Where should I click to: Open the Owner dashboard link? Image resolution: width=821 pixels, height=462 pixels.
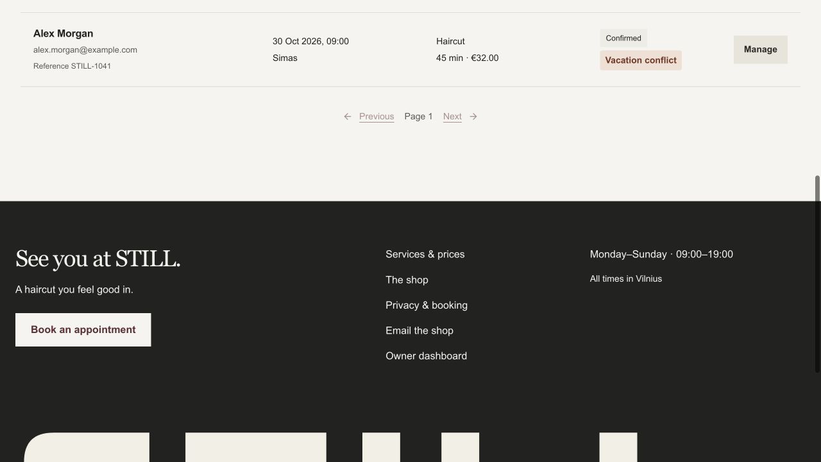tap(427, 355)
